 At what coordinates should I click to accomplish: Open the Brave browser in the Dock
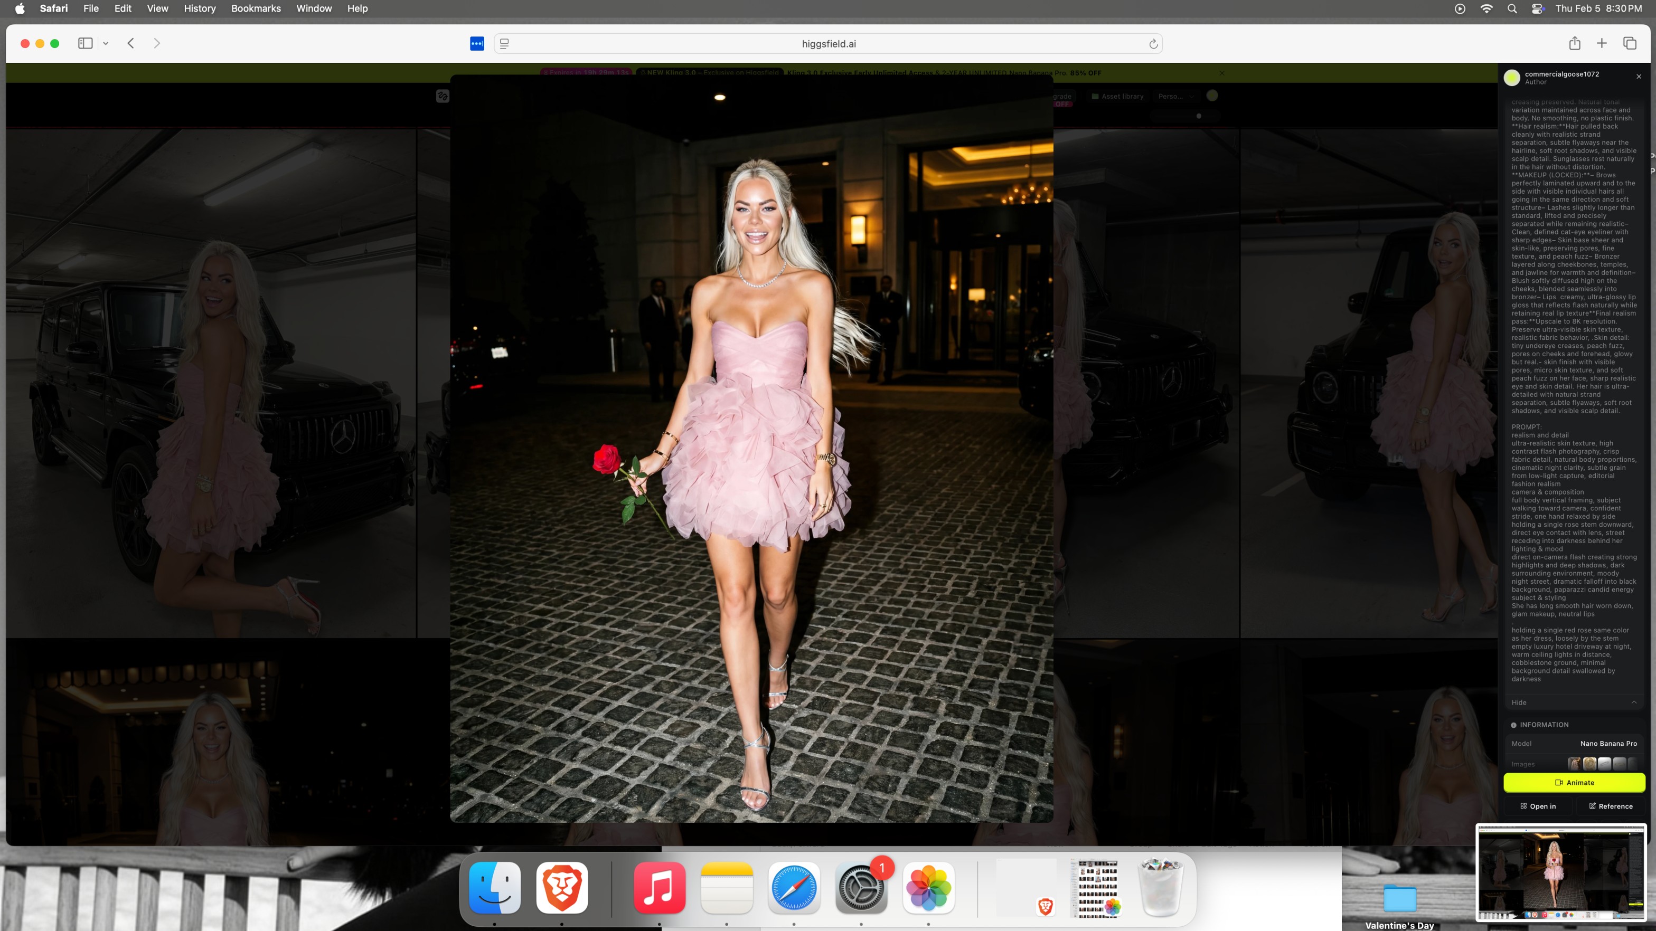point(562,887)
